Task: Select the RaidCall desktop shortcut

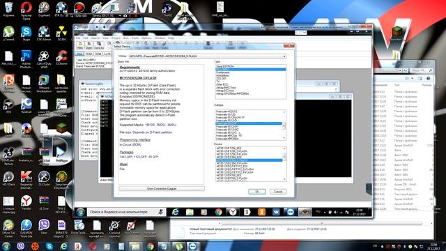Action: [x=26, y=106]
